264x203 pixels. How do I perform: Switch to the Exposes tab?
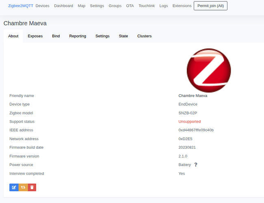pyautogui.click(x=35, y=36)
